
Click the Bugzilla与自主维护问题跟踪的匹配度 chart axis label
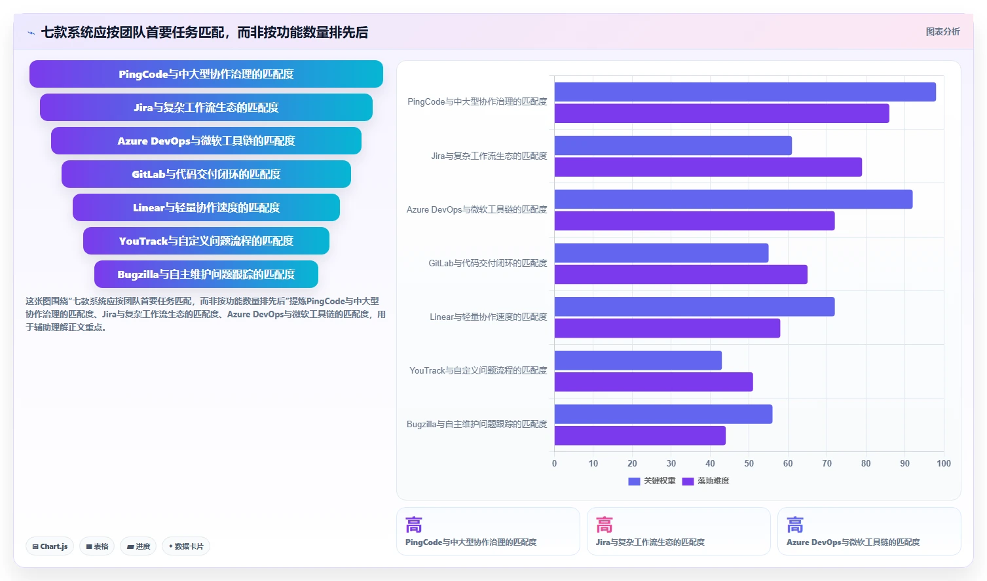(477, 424)
